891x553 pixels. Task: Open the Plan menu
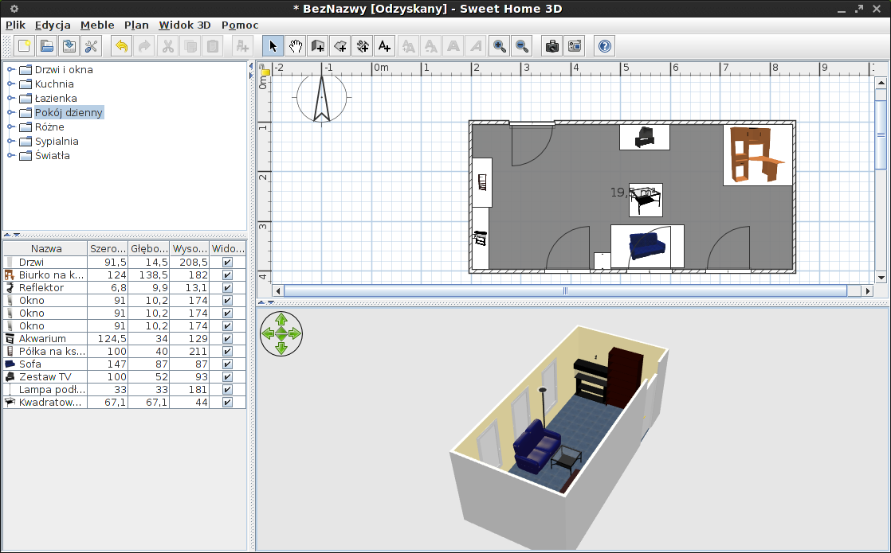[136, 25]
